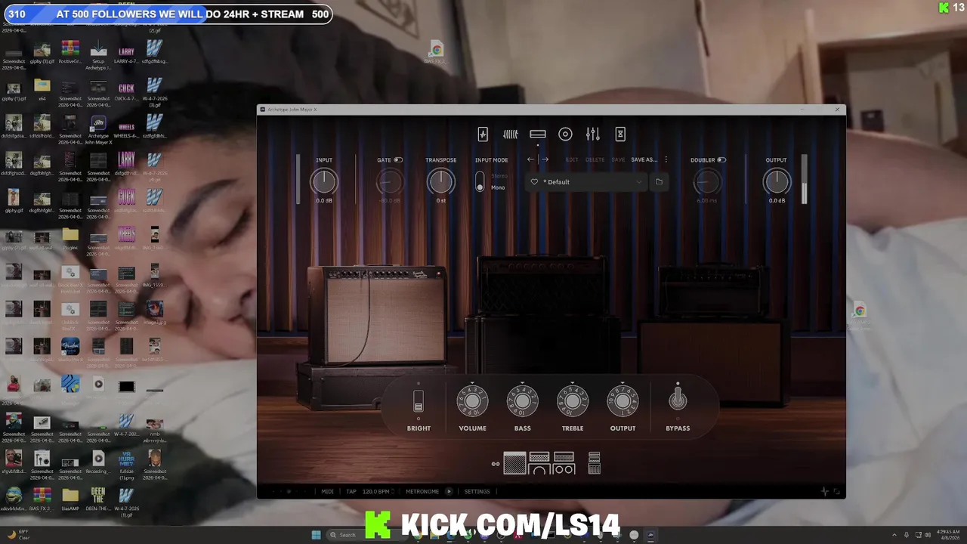The image size is (967, 544).
Task: Click the amp Volume knob
Action: pyautogui.click(x=472, y=401)
